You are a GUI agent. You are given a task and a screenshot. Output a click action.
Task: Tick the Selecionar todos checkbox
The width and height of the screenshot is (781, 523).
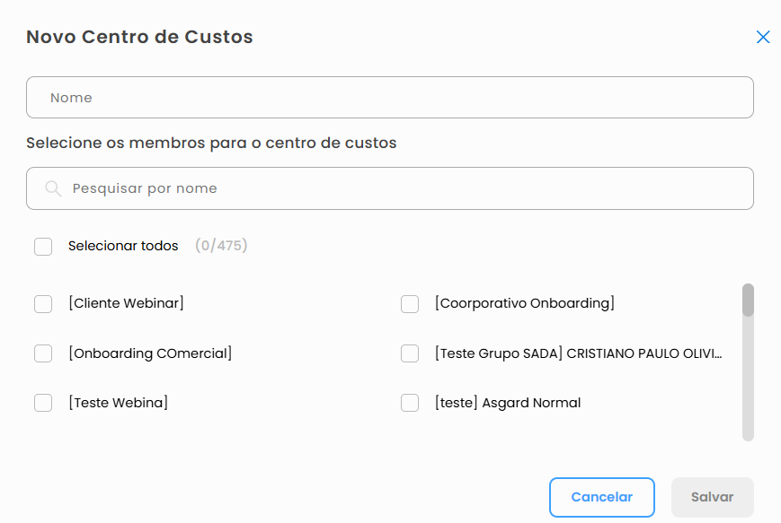click(43, 246)
